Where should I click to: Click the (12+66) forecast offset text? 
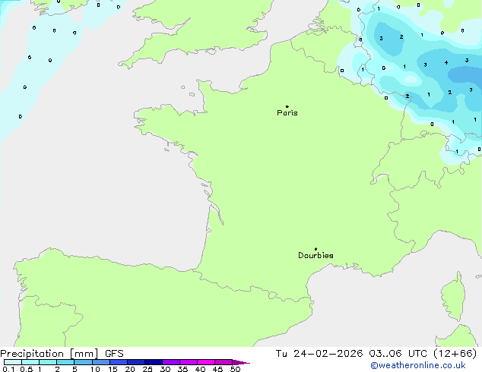pos(455,354)
